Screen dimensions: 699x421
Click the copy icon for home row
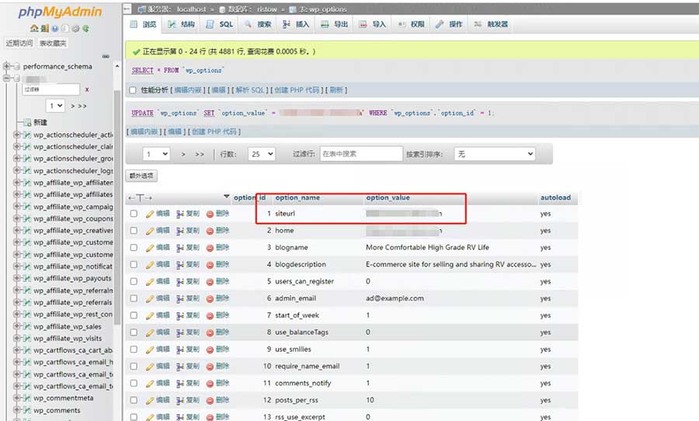(x=180, y=231)
